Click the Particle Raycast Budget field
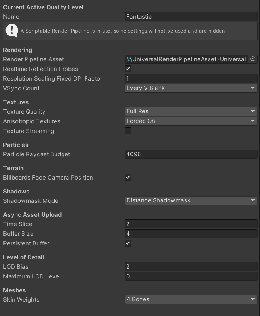This screenshot has height=316, width=260. 191,154
